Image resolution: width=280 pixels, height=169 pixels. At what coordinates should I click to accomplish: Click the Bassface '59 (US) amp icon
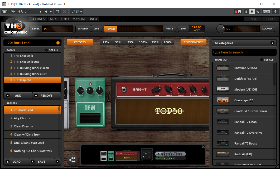coord(223,68)
